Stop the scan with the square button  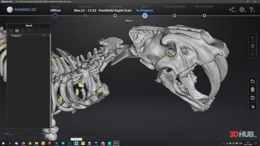pos(253,46)
